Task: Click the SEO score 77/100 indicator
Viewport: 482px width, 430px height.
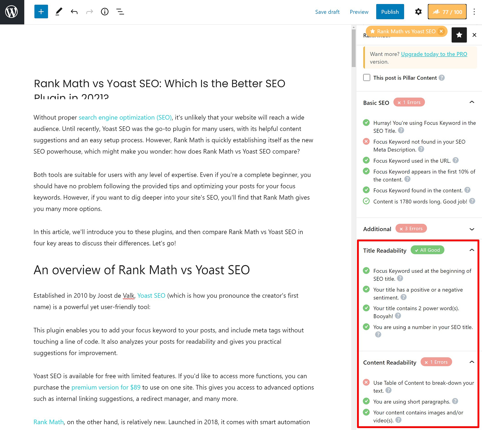Action: (x=447, y=12)
